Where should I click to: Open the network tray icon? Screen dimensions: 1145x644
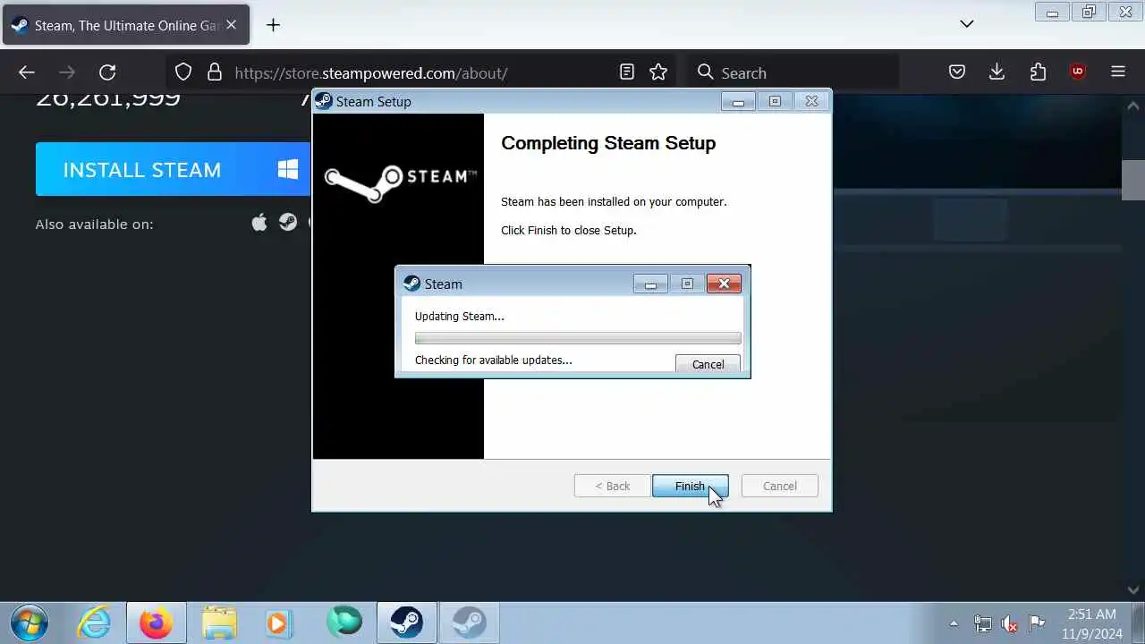[982, 623]
